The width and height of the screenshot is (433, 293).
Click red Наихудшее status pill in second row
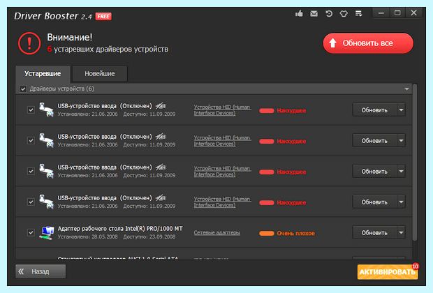[267, 141]
